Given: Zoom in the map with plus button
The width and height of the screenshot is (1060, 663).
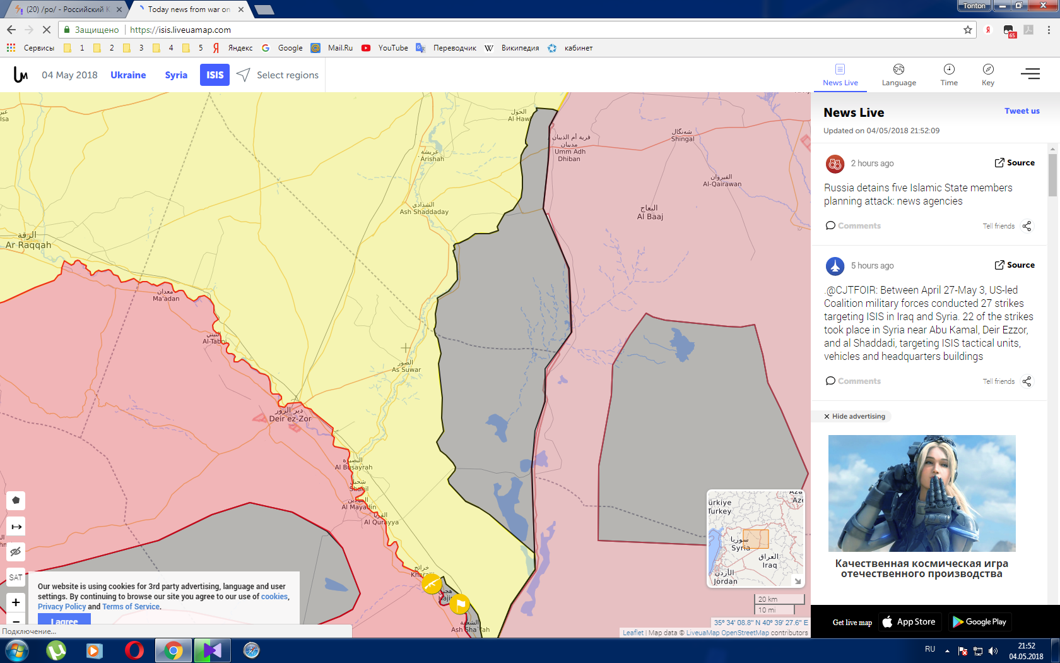Looking at the screenshot, I should tap(16, 602).
